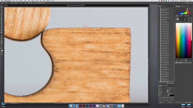Click the top Color panel slider

tap(184, 18)
